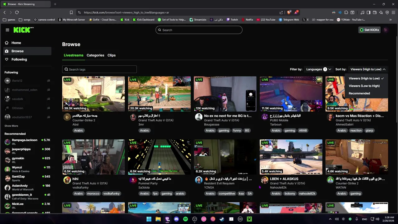Open the Languages filter dropdown
The image size is (398, 224).
(x=319, y=69)
